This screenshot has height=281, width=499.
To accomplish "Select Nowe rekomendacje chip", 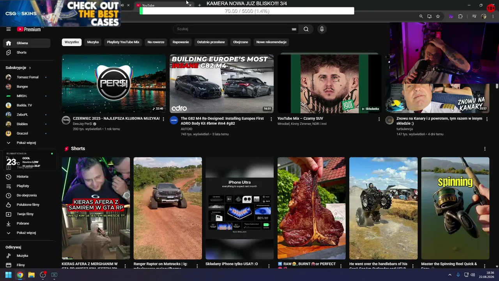I will (x=271, y=42).
